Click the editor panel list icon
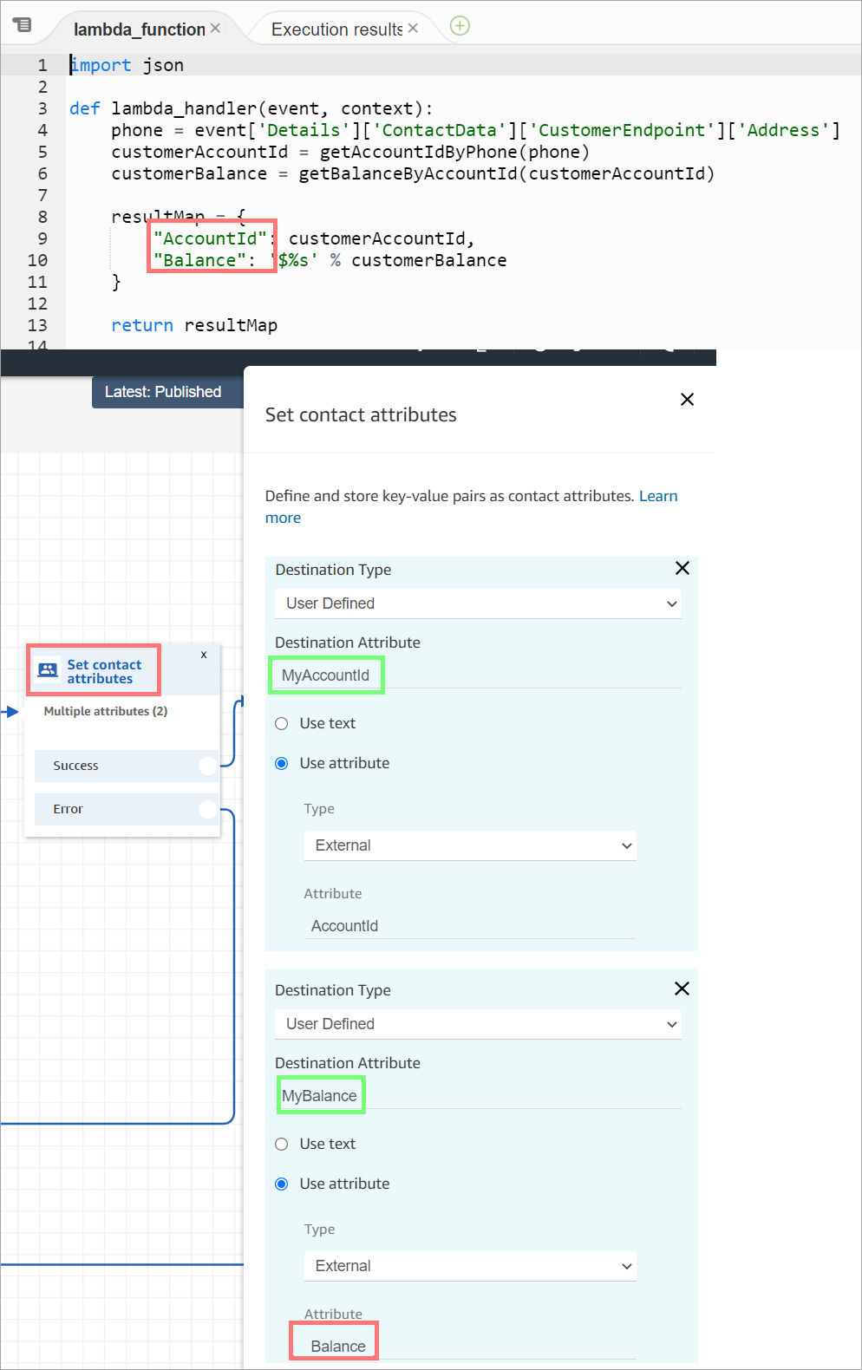Screen dimensions: 862x1370 pyautogui.click(x=23, y=24)
